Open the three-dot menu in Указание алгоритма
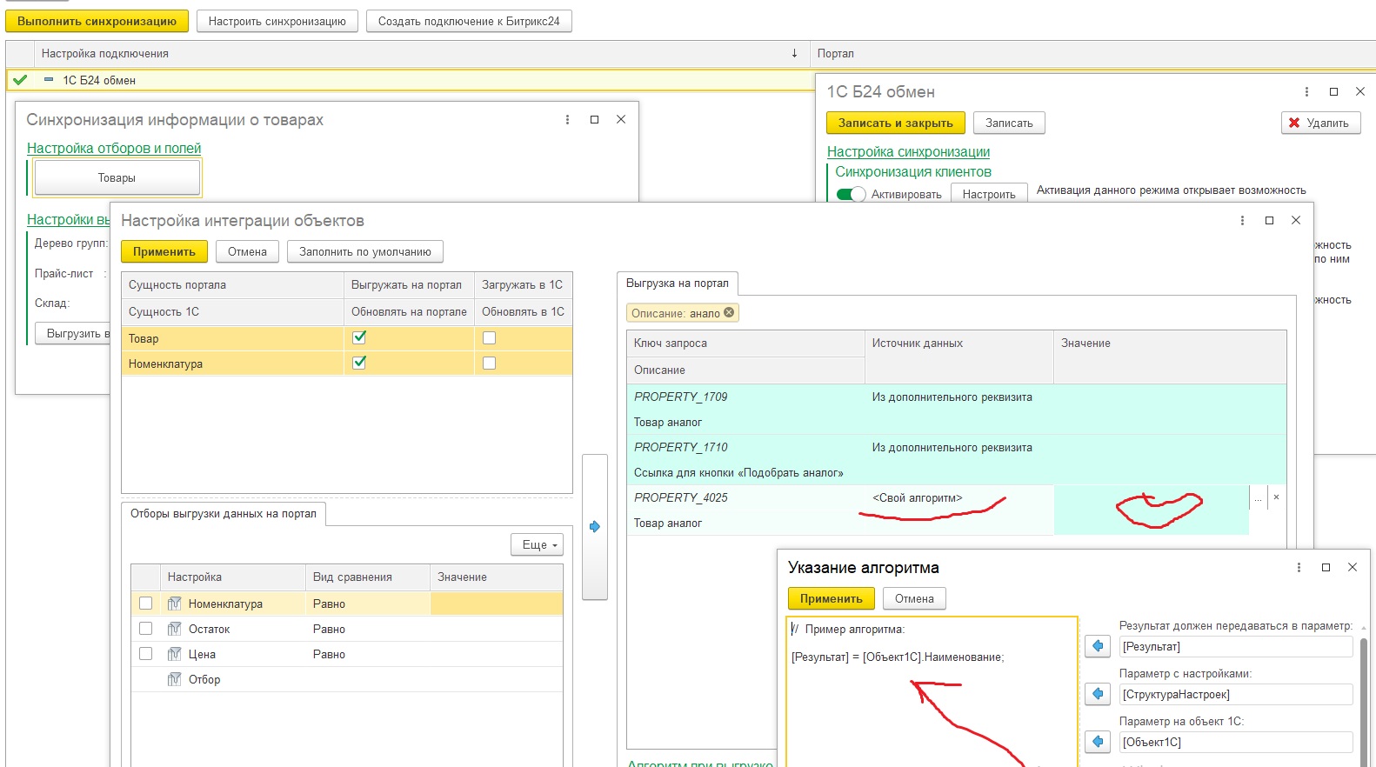Screen dimensions: 1376x767 [1299, 568]
